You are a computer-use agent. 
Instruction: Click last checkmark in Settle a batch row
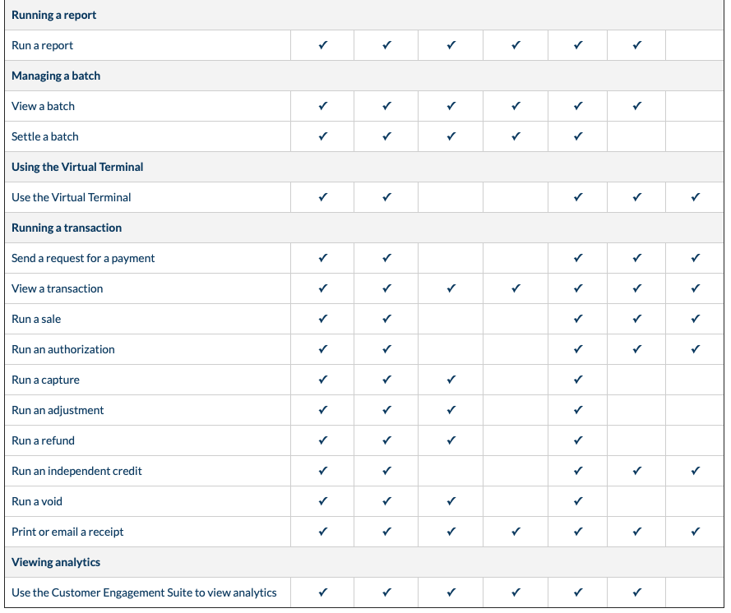click(578, 137)
